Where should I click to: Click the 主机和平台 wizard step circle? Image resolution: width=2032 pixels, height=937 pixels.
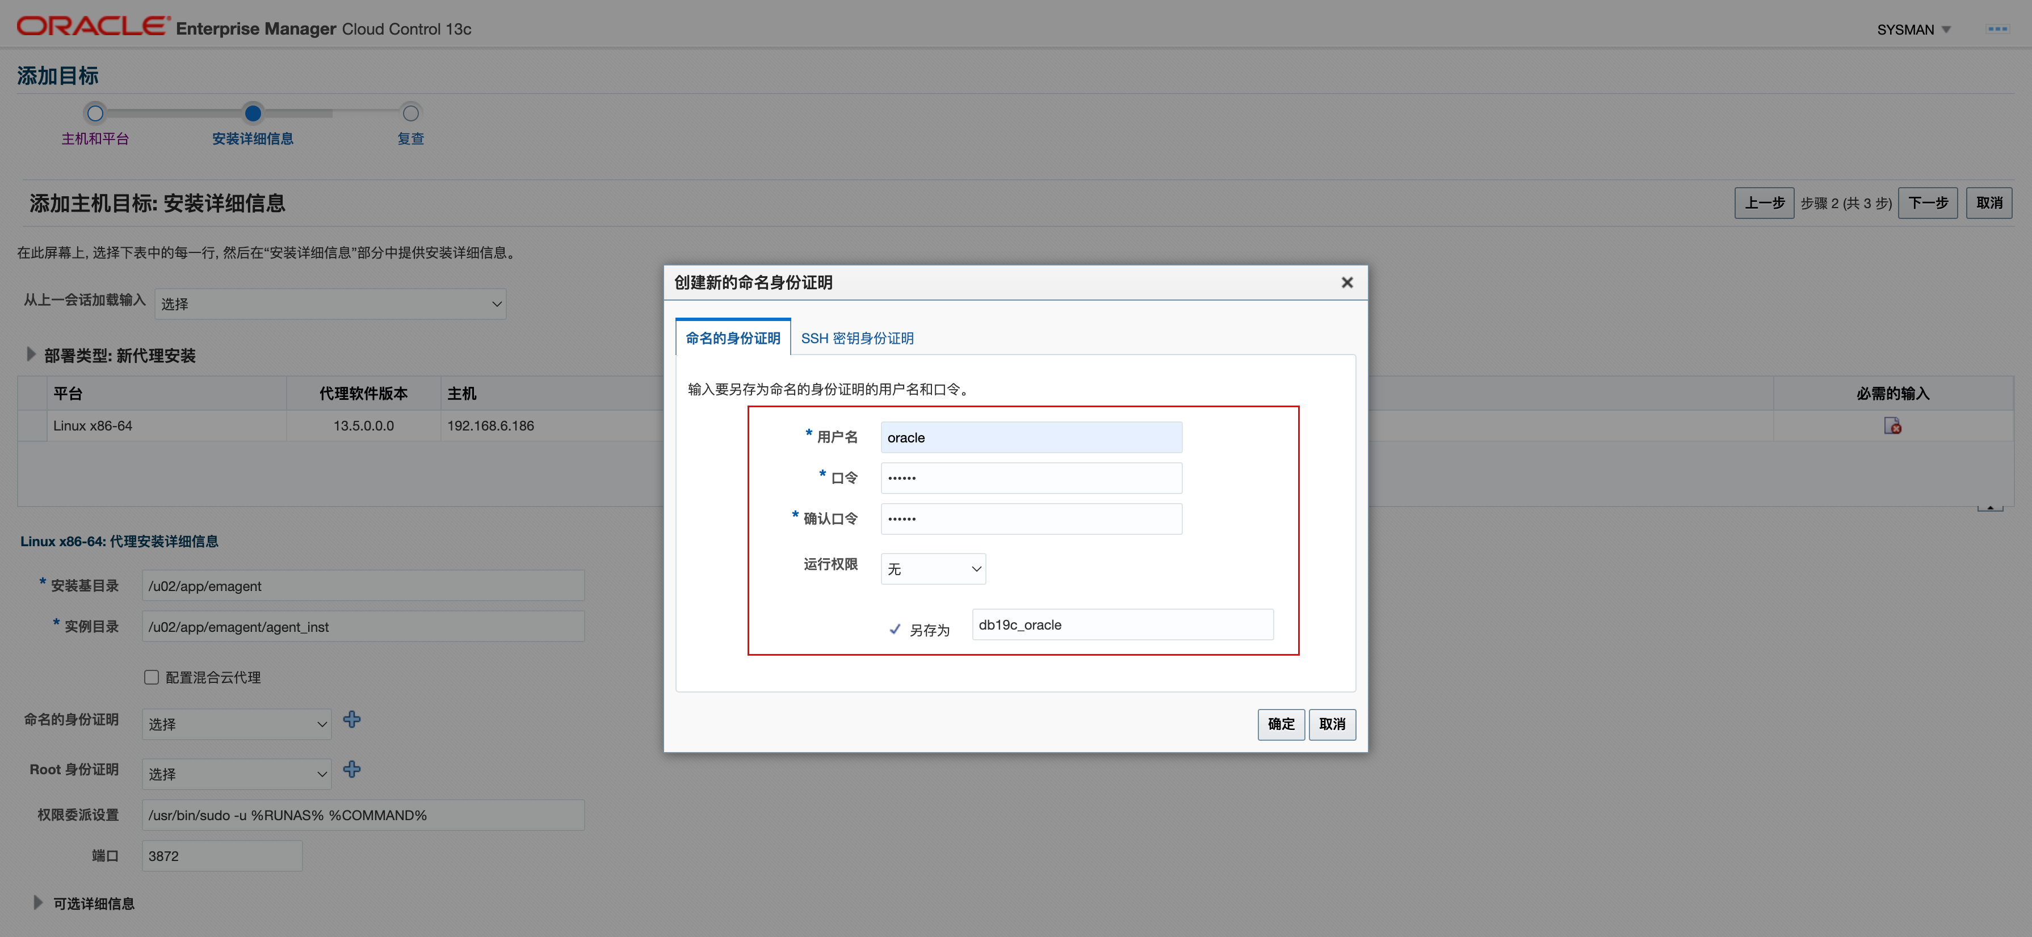95,113
